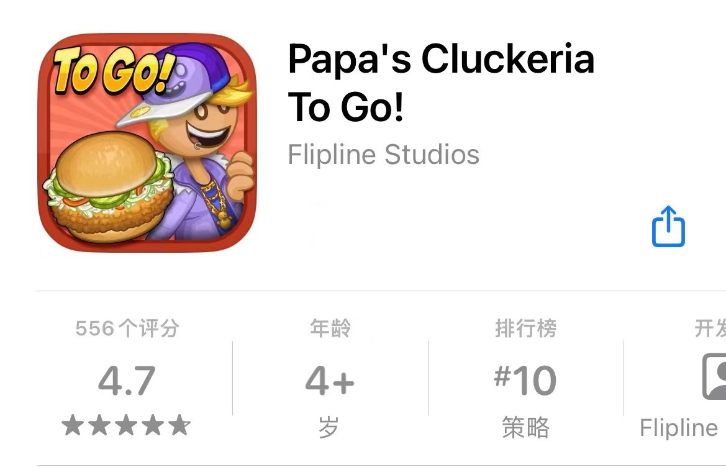Click the first star in the rating row
The width and height of the screenshot is (726, 467).
click(72, 425)
